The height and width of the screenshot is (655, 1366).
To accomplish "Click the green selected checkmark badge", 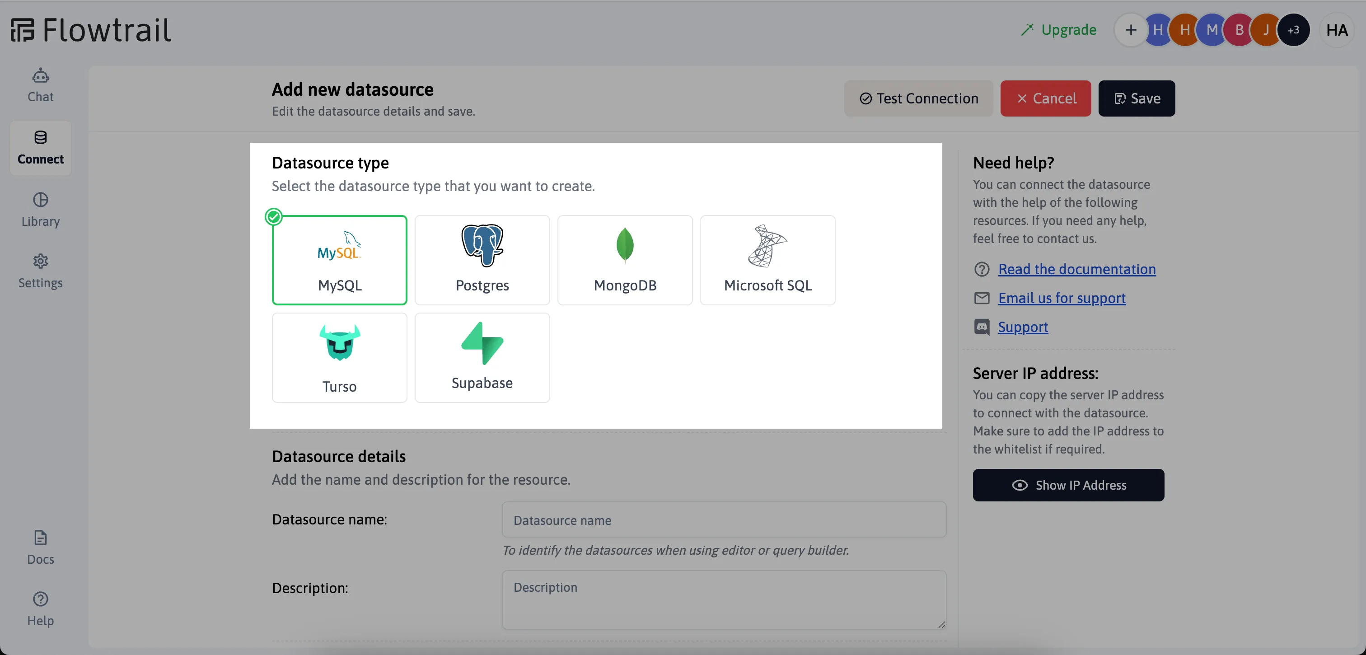I will click(x=274, y=217).
